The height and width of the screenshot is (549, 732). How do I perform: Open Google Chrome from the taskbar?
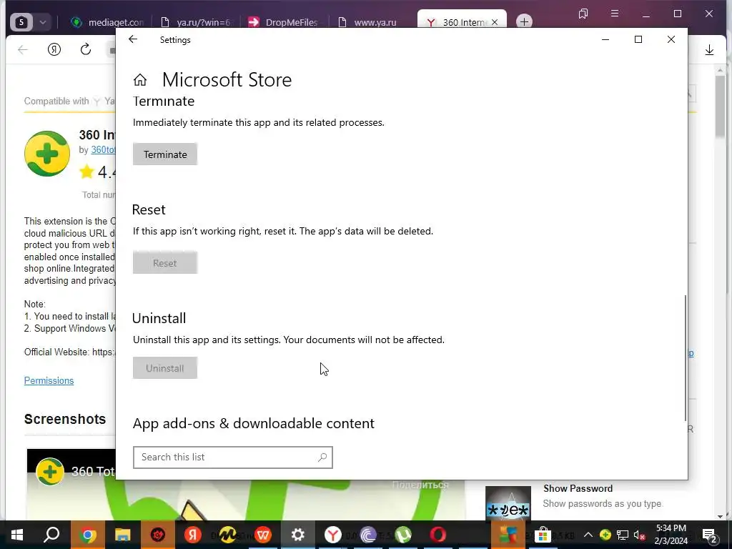coord(87,535)
